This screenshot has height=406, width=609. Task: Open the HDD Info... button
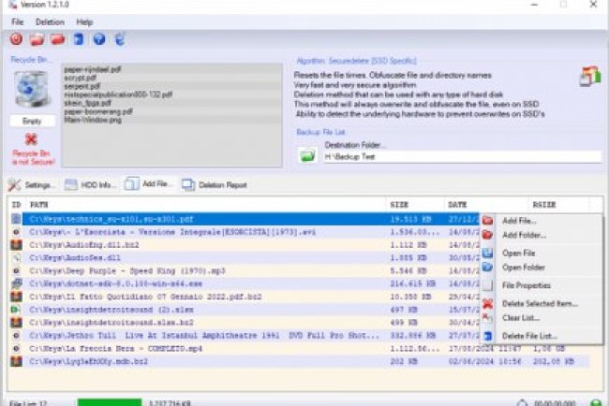point(90,185)
